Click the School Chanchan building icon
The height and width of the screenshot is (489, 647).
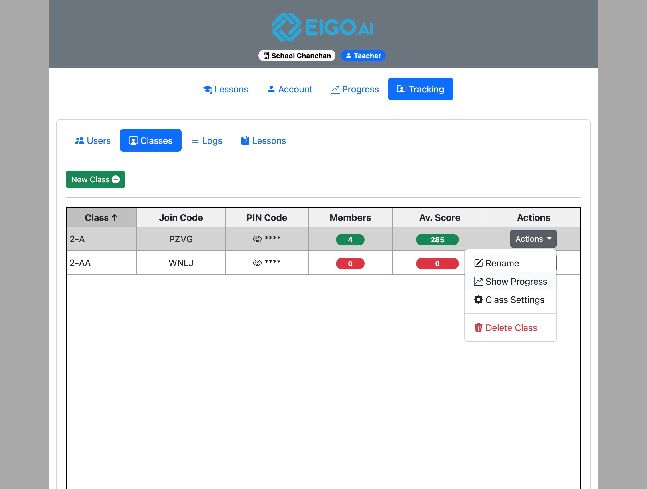(266, 56)
